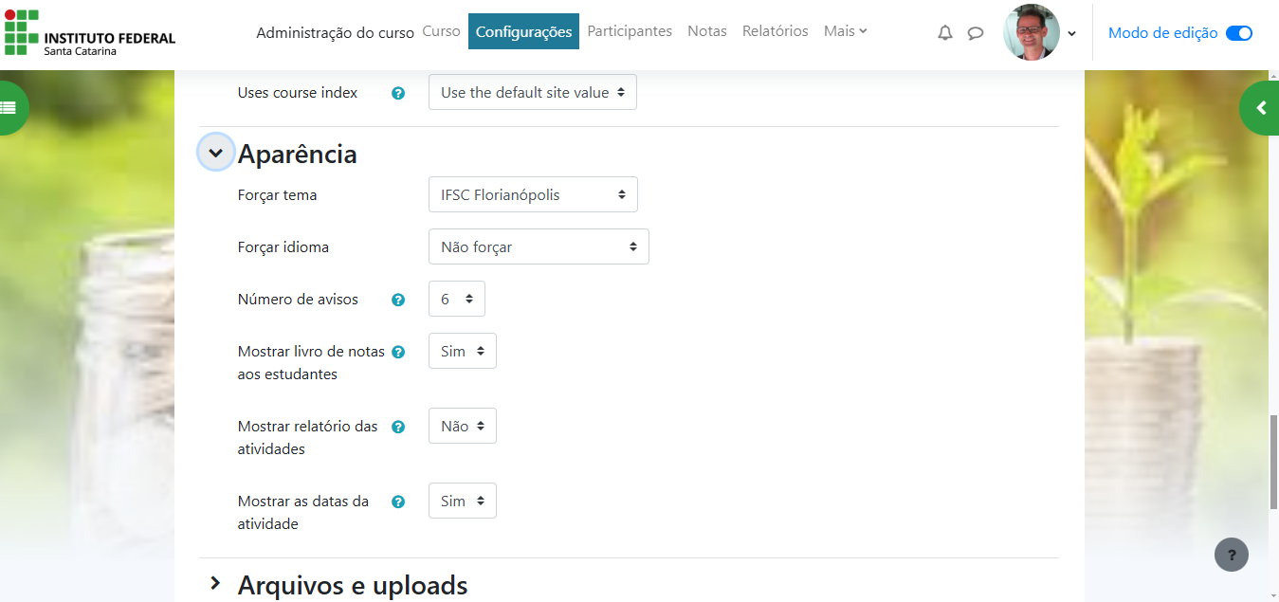Open the green block drawer arrow
This screenshot has width=1279, height=602.
[1260, 108]
